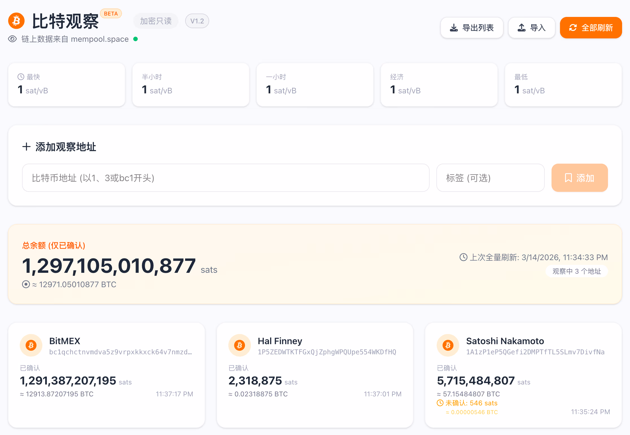Click the ≈ 0.00000546 BTC unconfirmed value

472,412
